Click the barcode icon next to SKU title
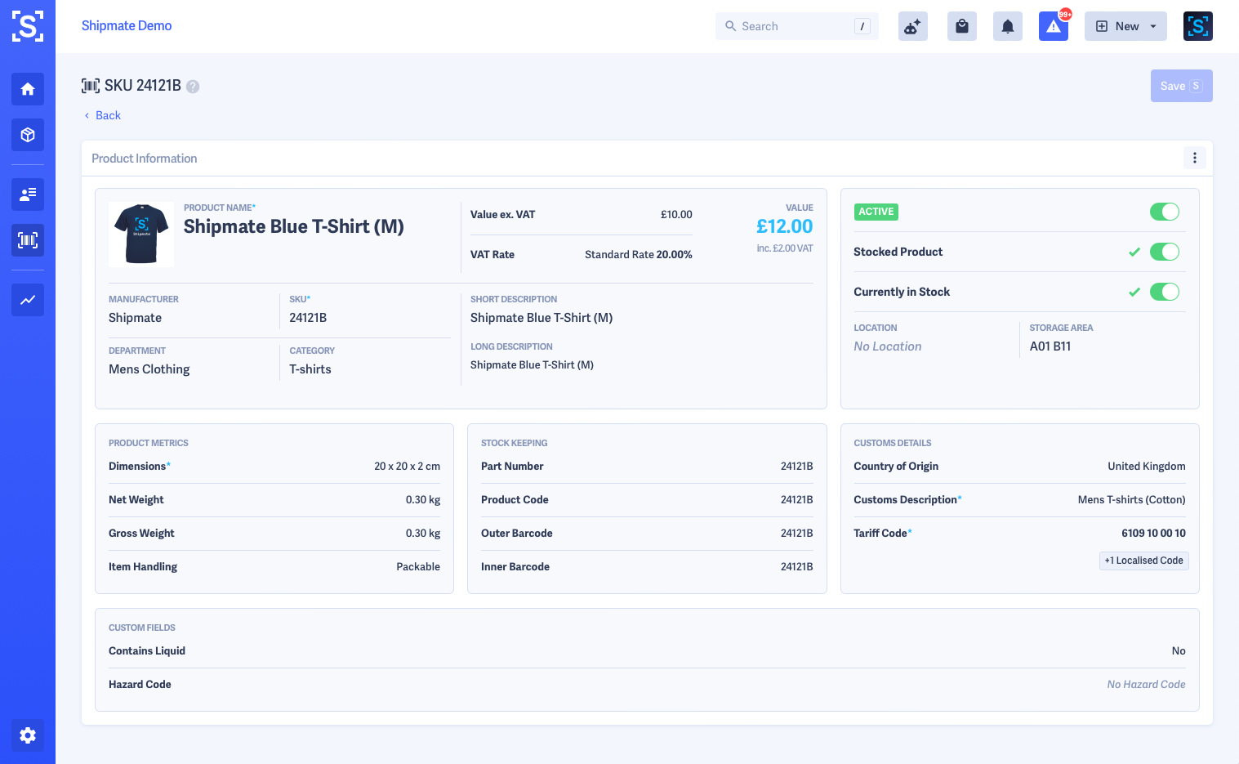The image size is (1239, 764). (x=91, y=86)
